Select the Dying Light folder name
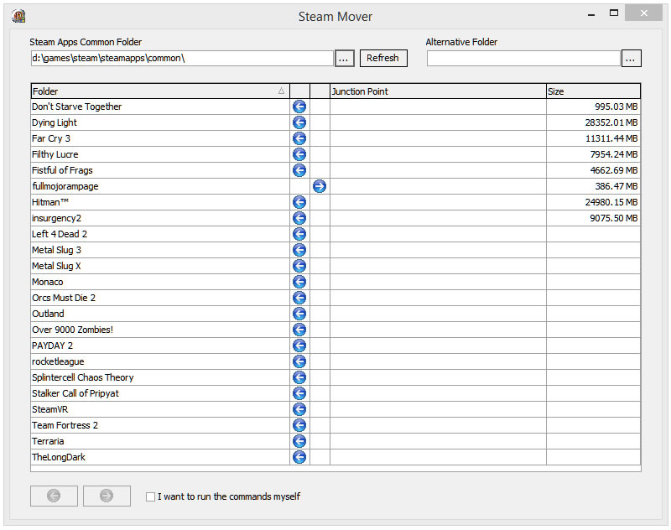671x530 pixels. tap(55, 122)
